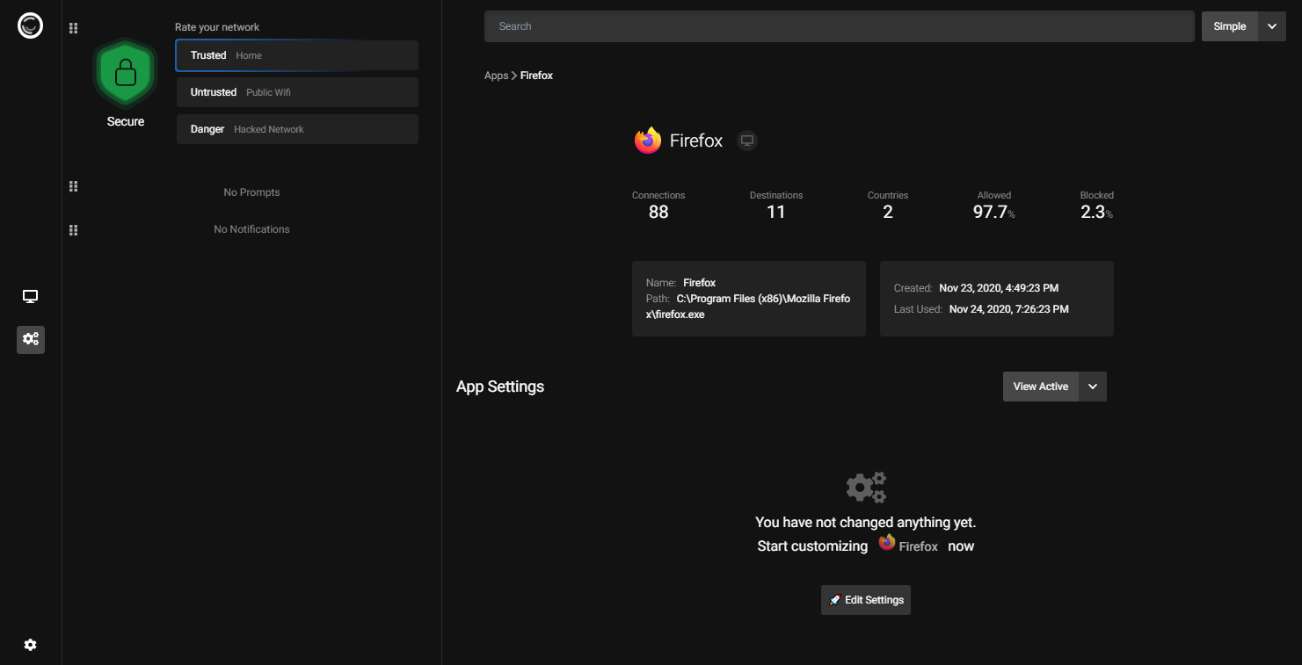Image resolution: width=1302 pixels, height=665 pixels.
Task: Click the firefox.exe path text
Action: [748, 307]
